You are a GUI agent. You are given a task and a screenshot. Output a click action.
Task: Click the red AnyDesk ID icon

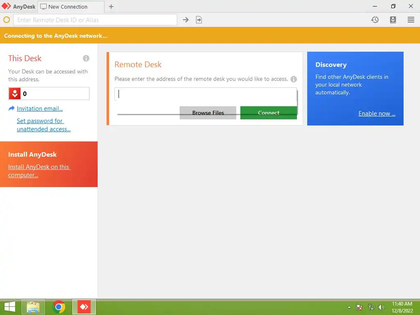15,94
